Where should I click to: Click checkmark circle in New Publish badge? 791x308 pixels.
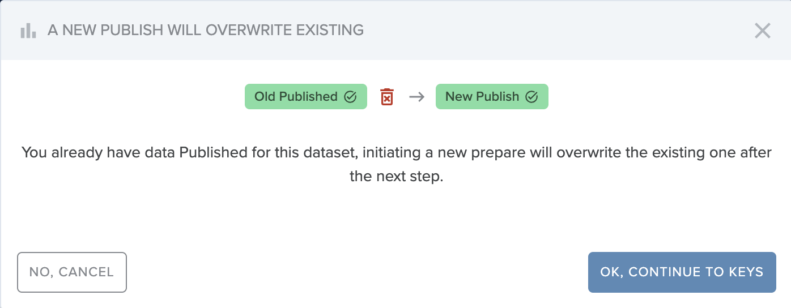tap(531, 97)
